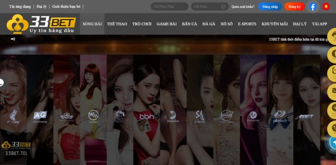Image resolution: width=336 pixels, height=165 pixels.
Task: Open the Playtech provider logo
Action: coord(280,116)
